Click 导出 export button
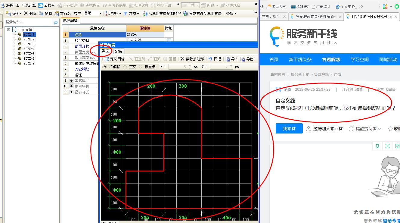Screen dimensions: 400x223 247,59
